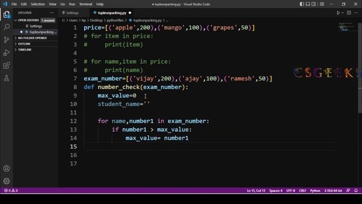Click 'student_name' on line 10

click(118, 104)
